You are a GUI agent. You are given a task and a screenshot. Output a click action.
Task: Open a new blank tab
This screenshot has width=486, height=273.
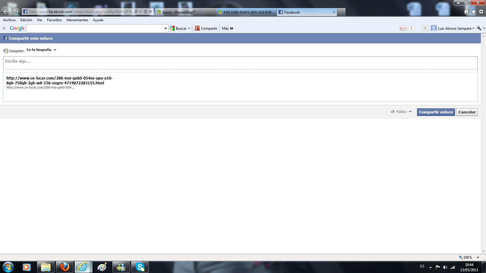tap(341, 12)
